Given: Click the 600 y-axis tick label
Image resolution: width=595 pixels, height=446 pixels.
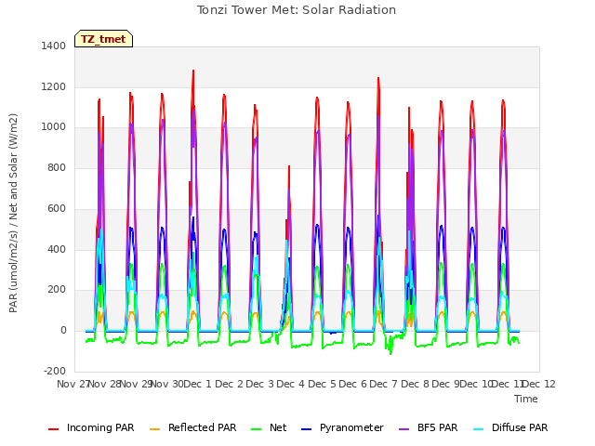Looking at the screenshot, I should 57,208.
